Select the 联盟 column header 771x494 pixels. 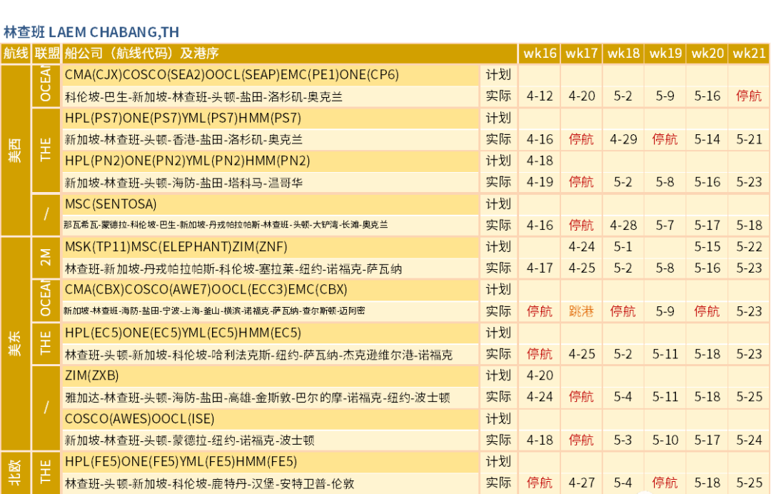(x=47, y=54)
